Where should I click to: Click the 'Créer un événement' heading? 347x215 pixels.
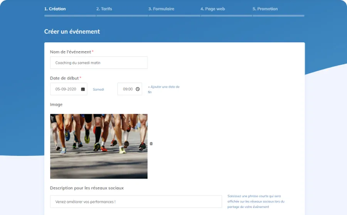[x=72, y=32]
